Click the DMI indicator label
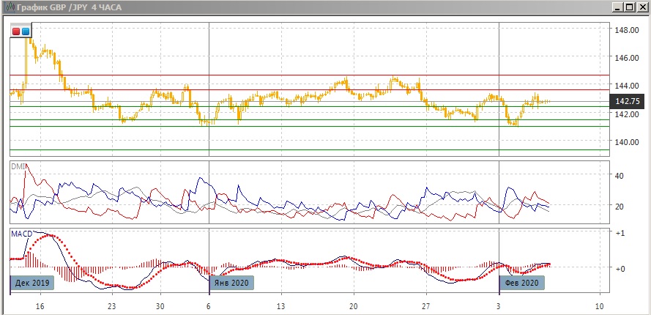The height and width of the screenshot is (315, 651). (x=18, y=167)
